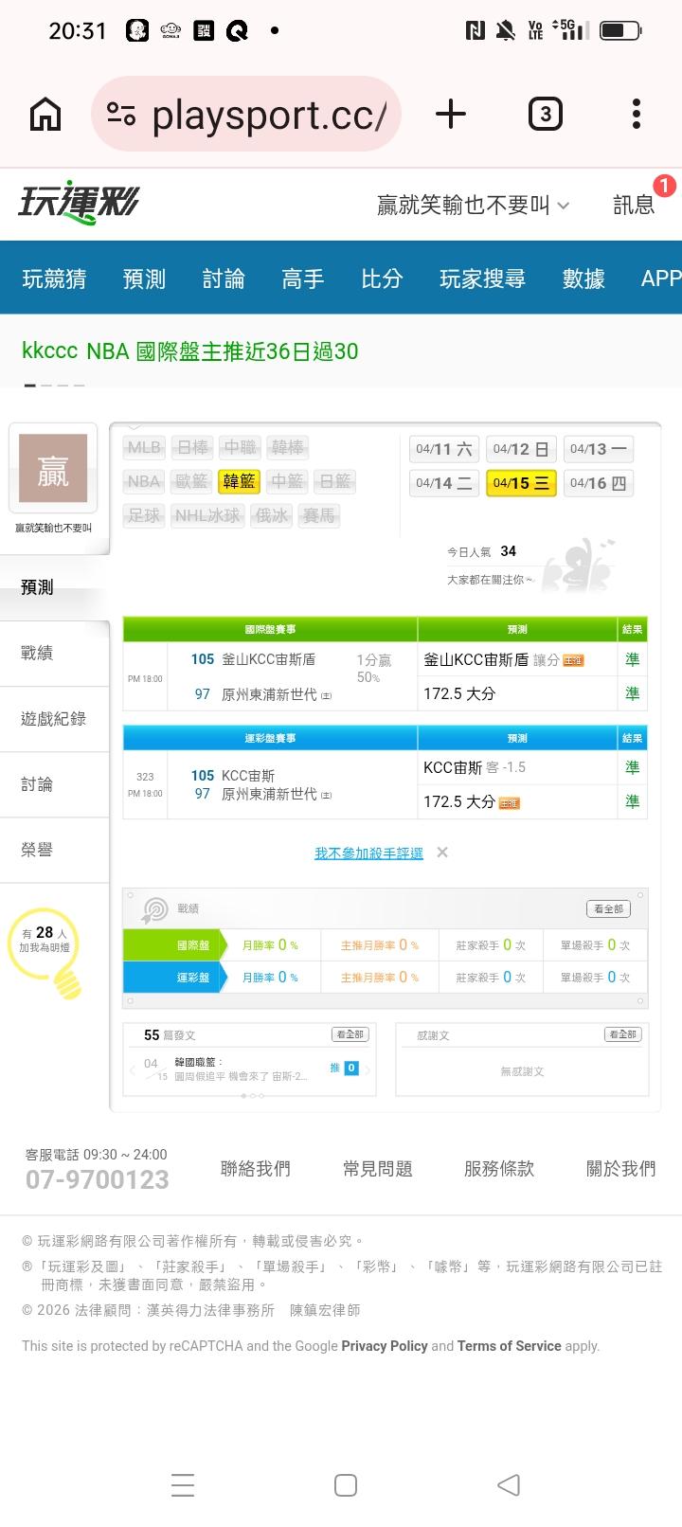Tap the playsport.cc address bar
The width and height of the screenshot is (682, 1527).
(x=246, y=115)
